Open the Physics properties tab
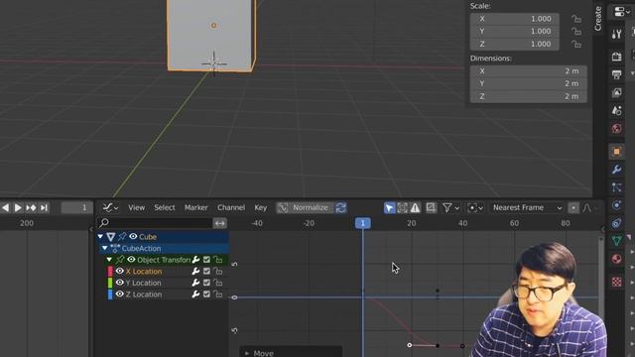 pos(616,205)
